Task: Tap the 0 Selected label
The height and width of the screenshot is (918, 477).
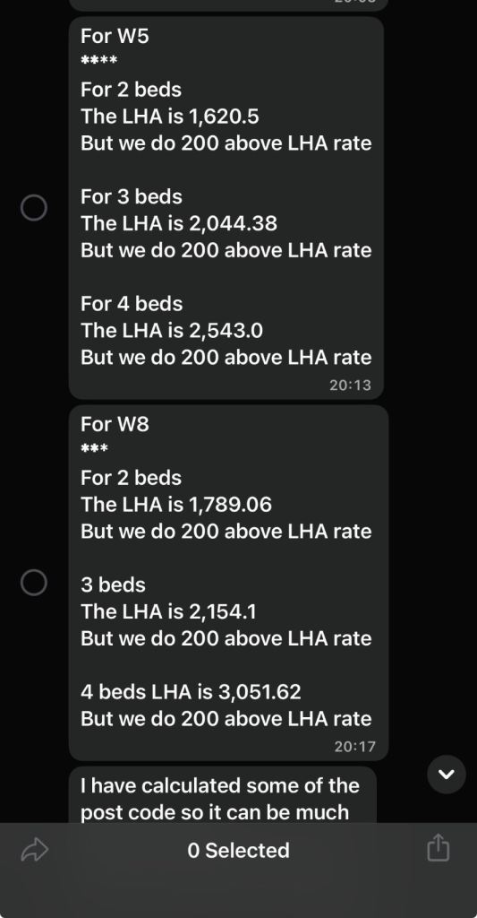Action: pyautogui.click(x=238, y=850)
